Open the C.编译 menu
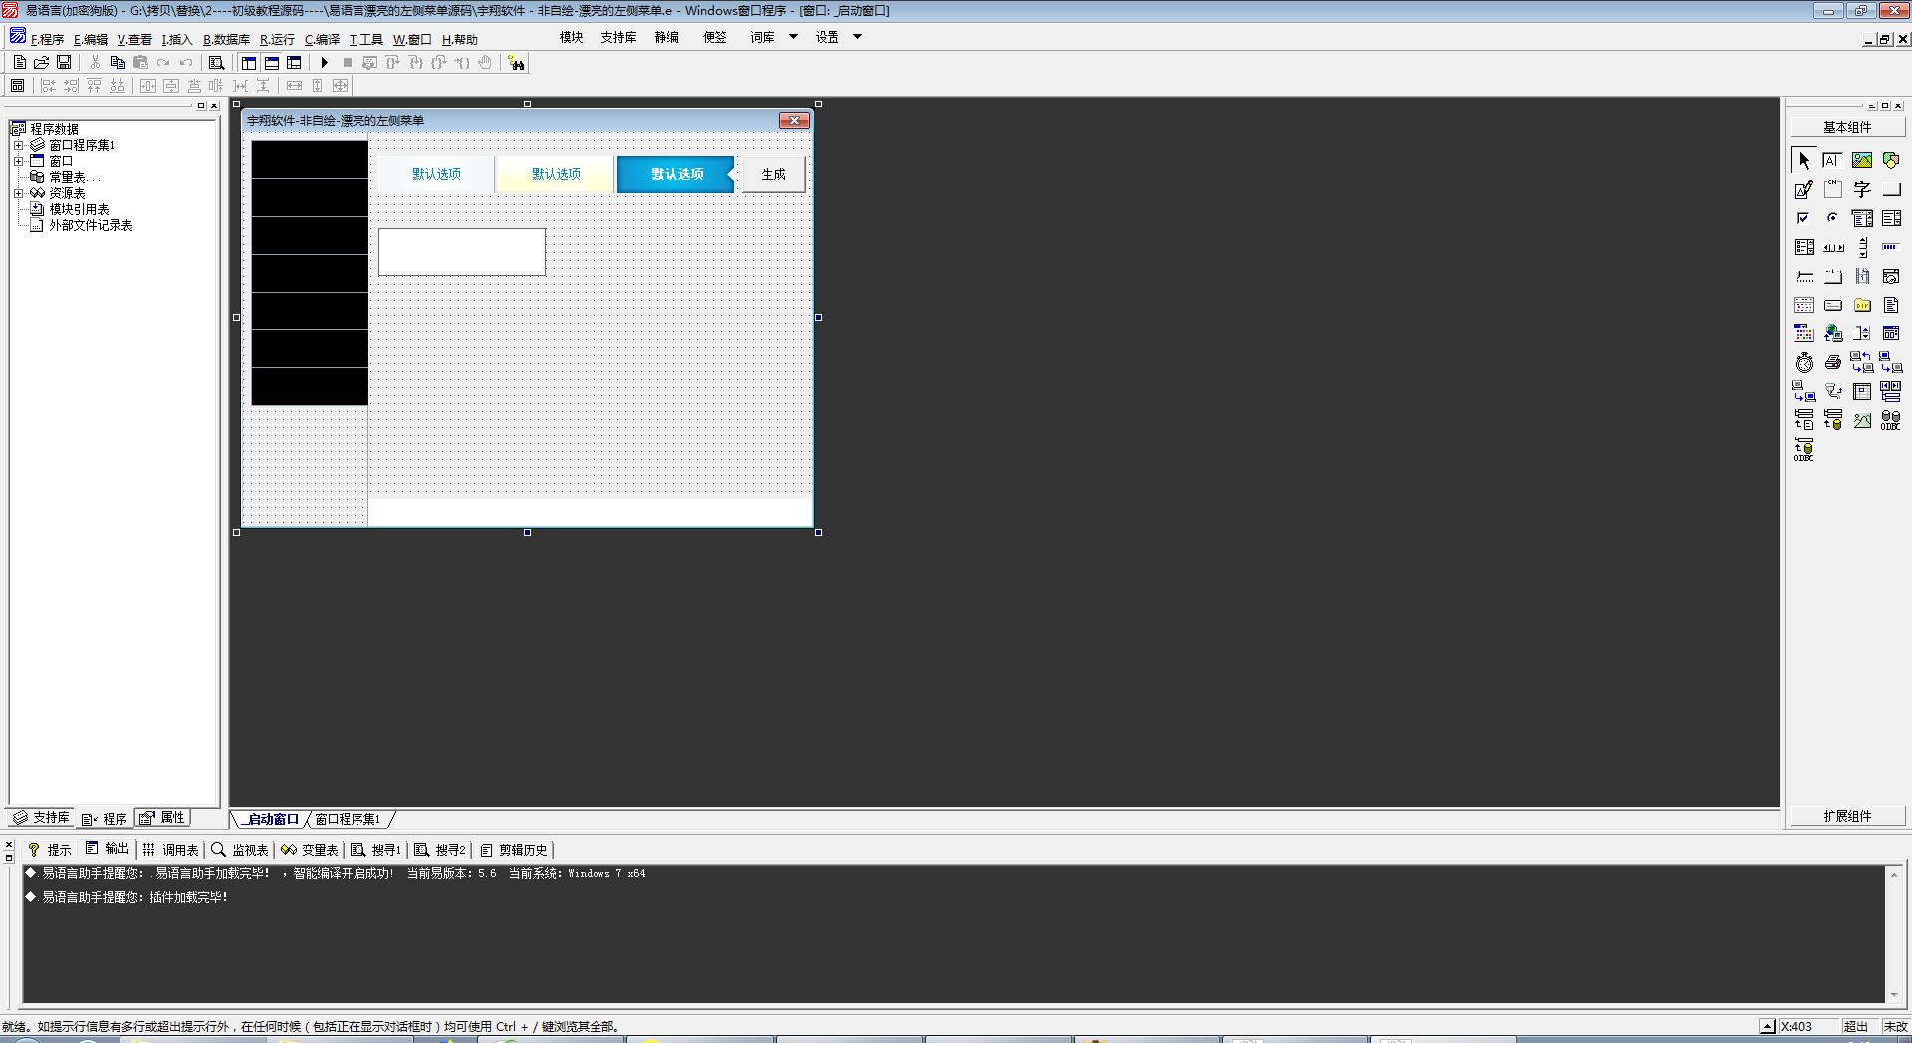 click(x=322, y=40)
